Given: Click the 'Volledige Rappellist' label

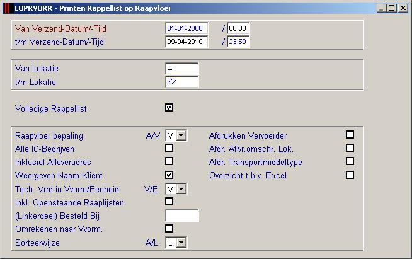Looking at the screenshot, I should point(50,108).
